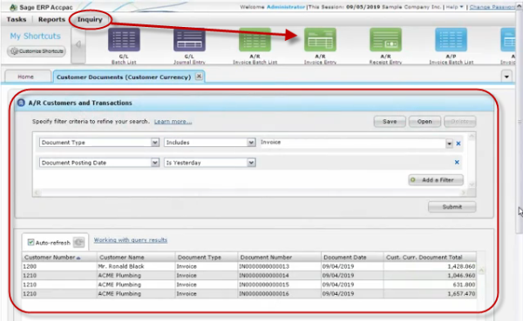Sort by the Document Number column header
The image size is (523, 321).
tap(279, 257)
